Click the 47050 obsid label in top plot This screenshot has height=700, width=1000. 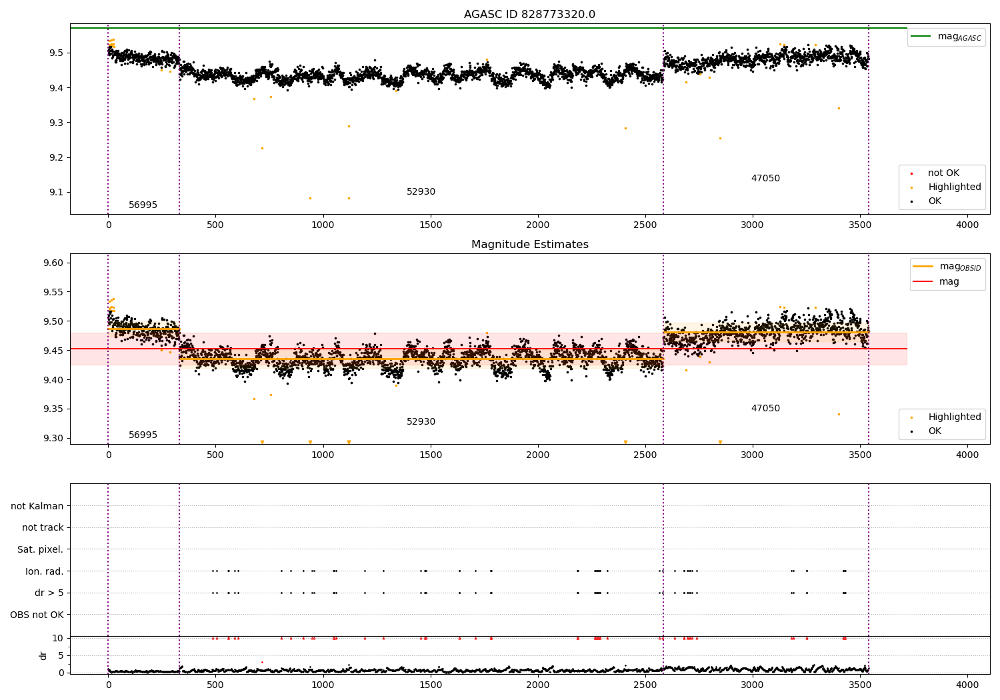(x=765, y=179)
